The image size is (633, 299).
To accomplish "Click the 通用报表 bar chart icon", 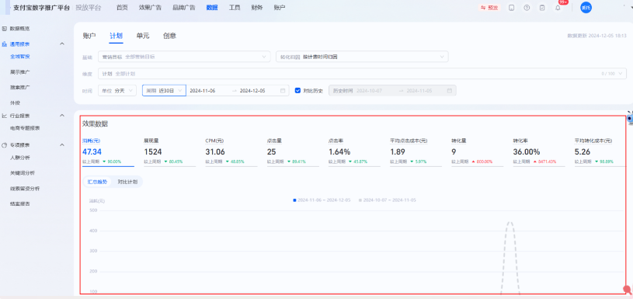I will (x=5, y=44).
